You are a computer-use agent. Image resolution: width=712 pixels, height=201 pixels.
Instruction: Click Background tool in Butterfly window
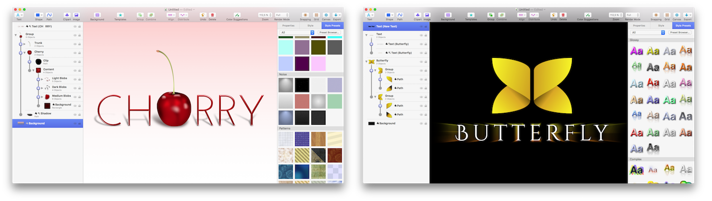[x=448, y=15]
